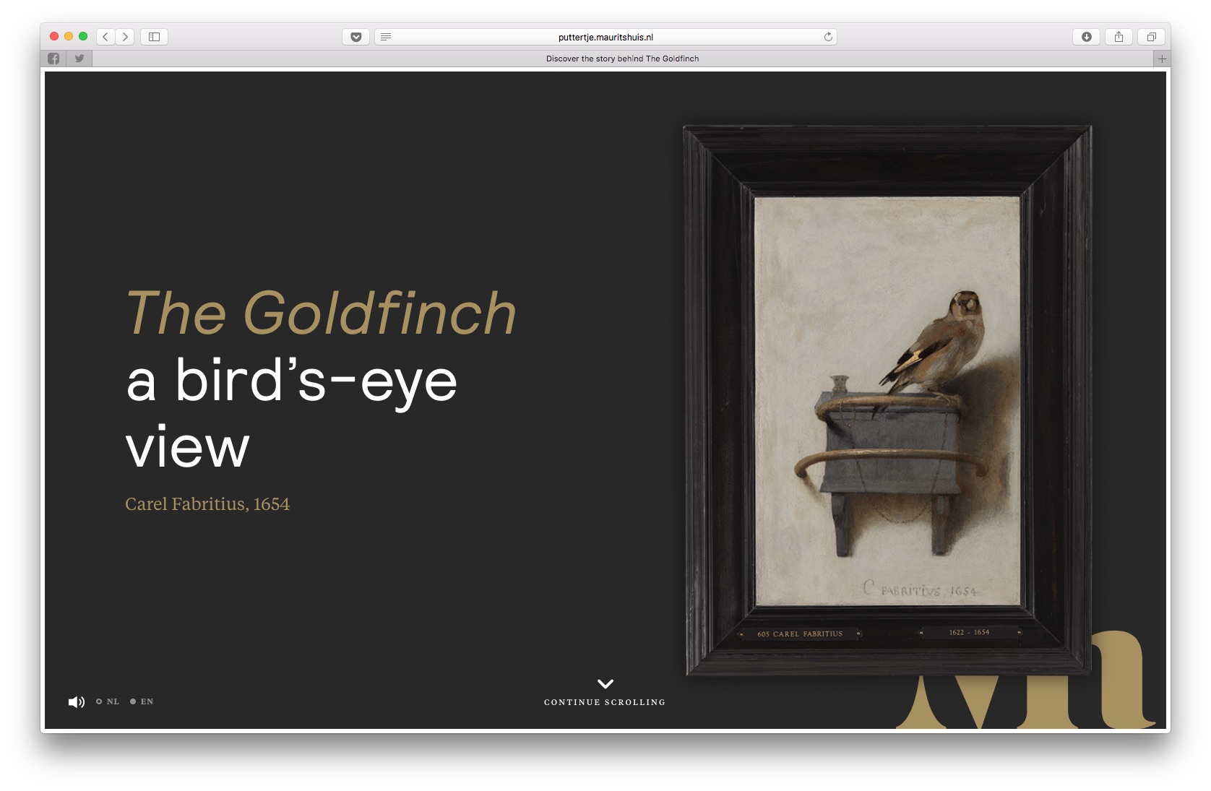Click the Share button in toolbar
The height and width of the screenshot is (791, 1211).
tap(1119, 37)
